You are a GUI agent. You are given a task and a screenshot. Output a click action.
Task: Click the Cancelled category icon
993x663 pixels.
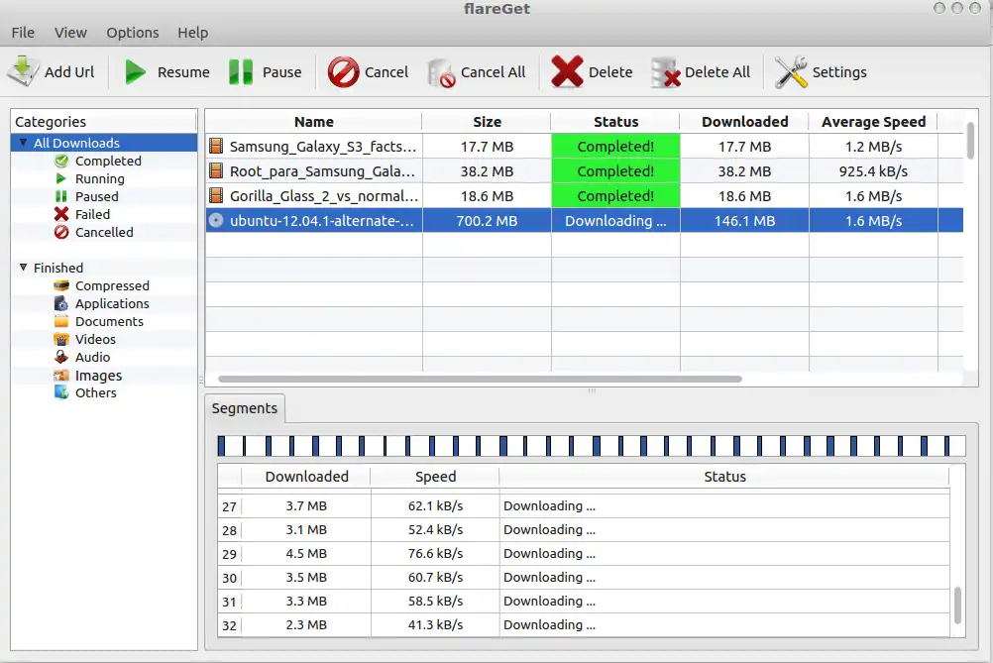[x=61, y=233]
